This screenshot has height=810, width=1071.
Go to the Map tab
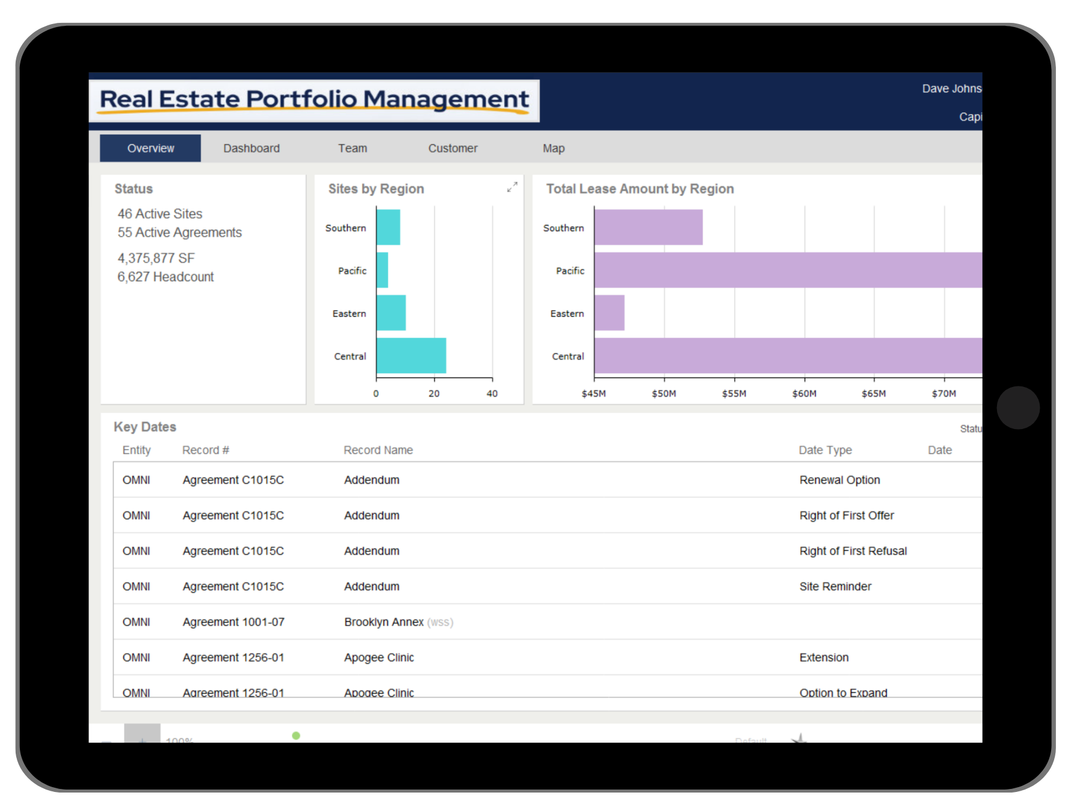tap(553, 149)
